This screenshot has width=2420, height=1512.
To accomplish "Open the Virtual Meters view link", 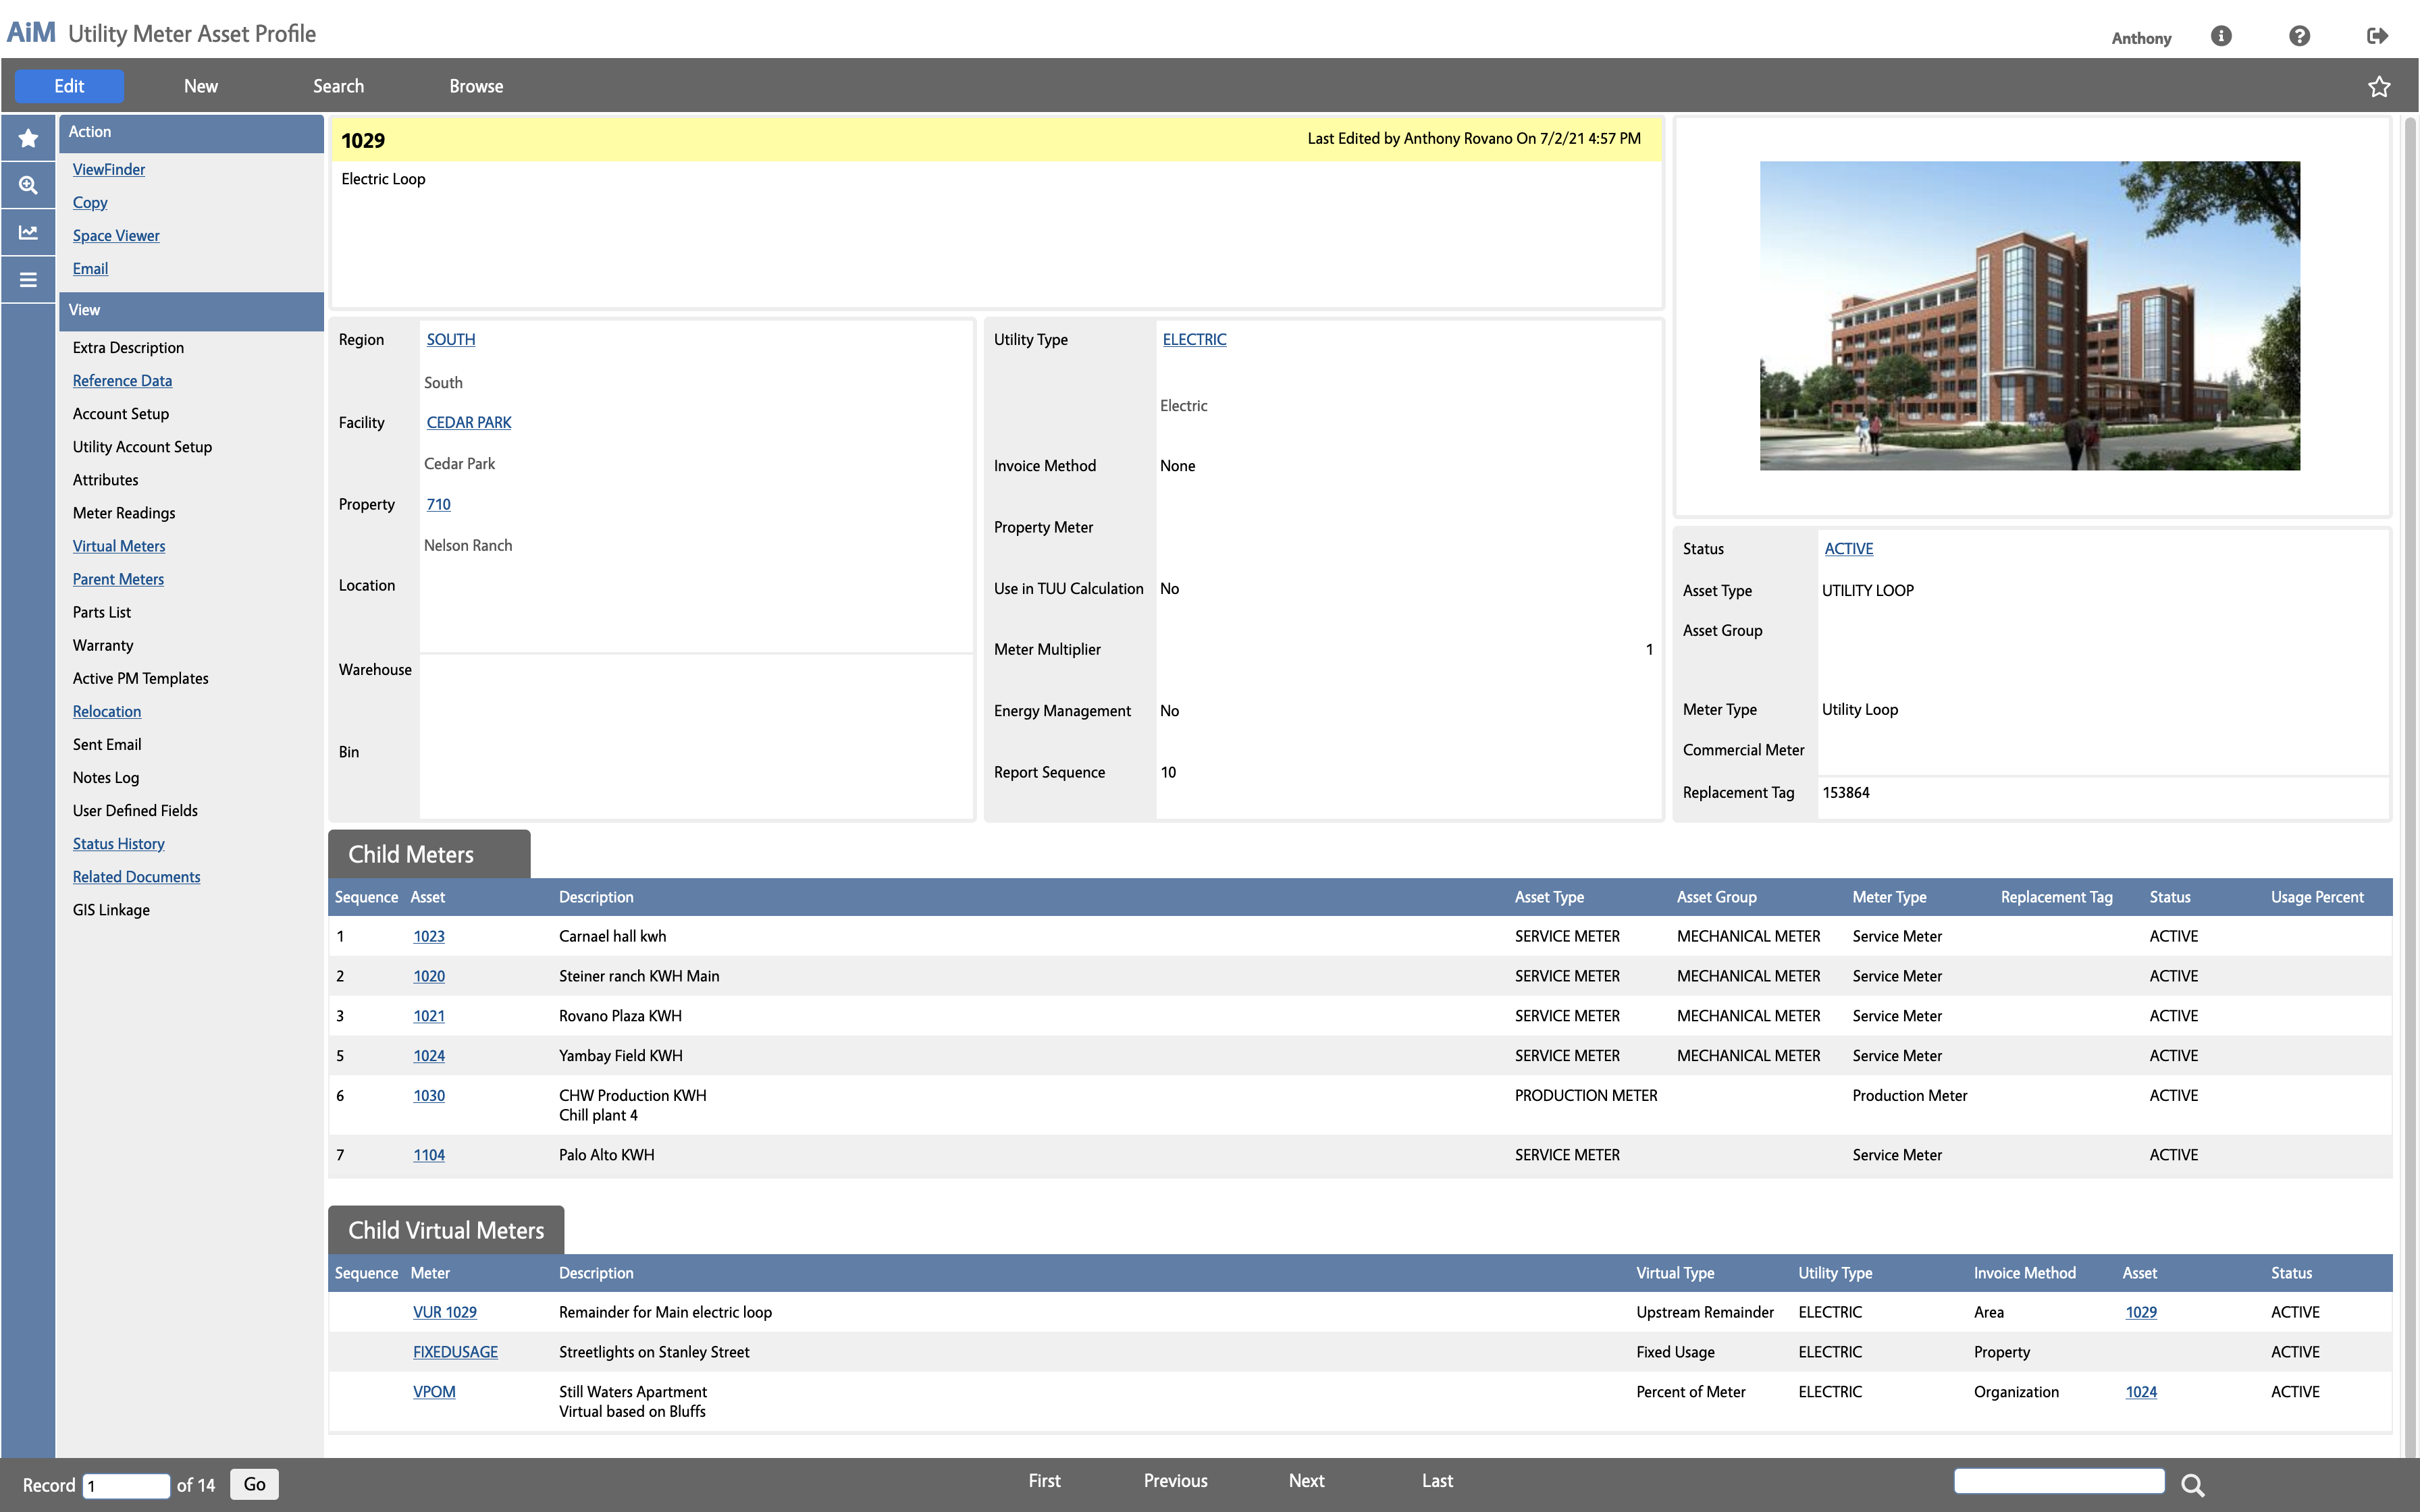I will (x=119, y=546).
